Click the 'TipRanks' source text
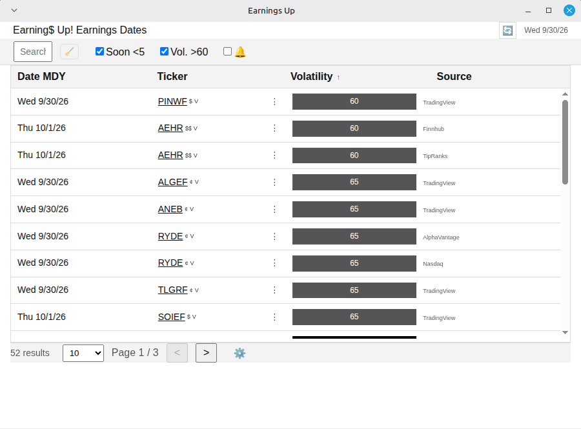581x429 pixels. click(435, 156)
